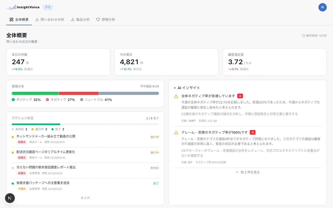The height and width of the screenshot is (208, 333).
Task: Click 開発チーム label in 配送状況 row
Action: [36, 158]
